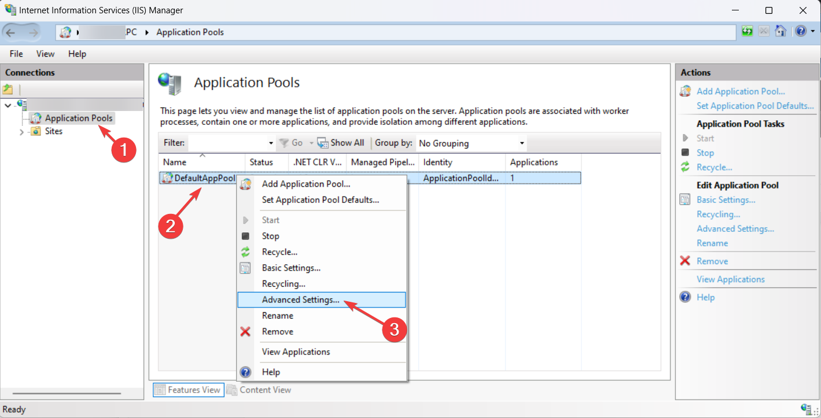Click the Back navigation arrow button
821x418 pixels.
[x=11, y=32]
